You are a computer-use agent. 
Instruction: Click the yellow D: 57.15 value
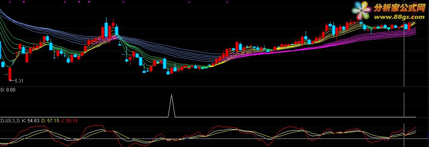click(50, 120)
